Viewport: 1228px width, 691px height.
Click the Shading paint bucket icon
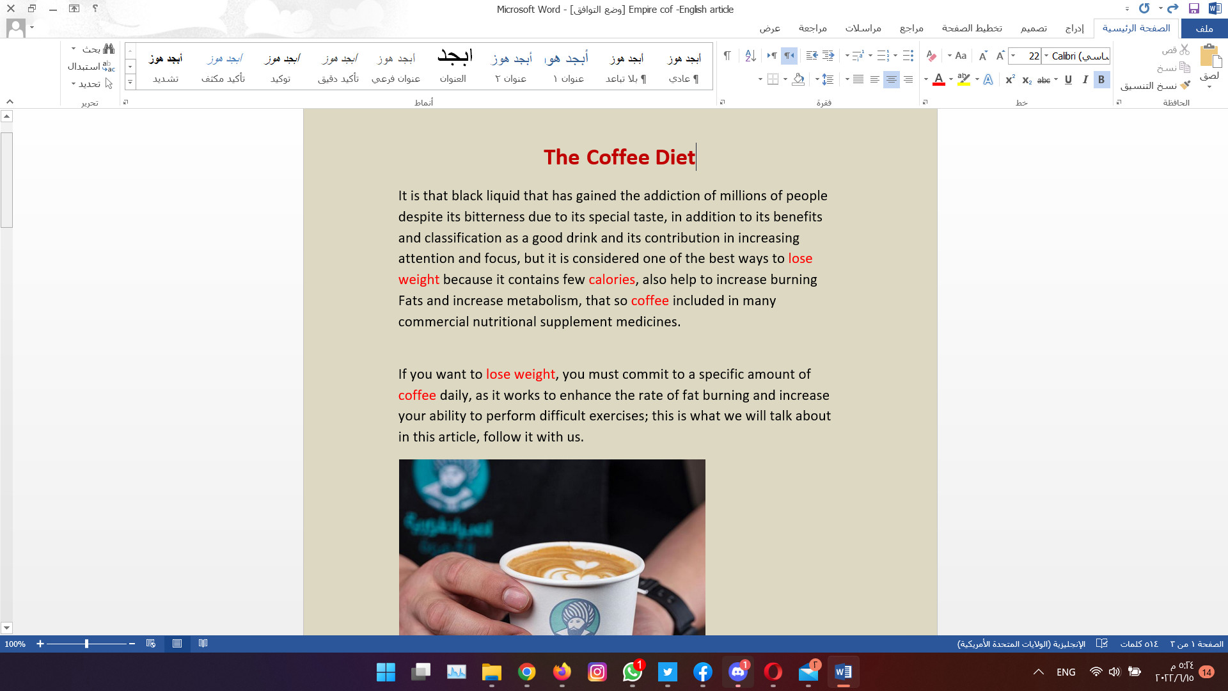click(798, 80)
